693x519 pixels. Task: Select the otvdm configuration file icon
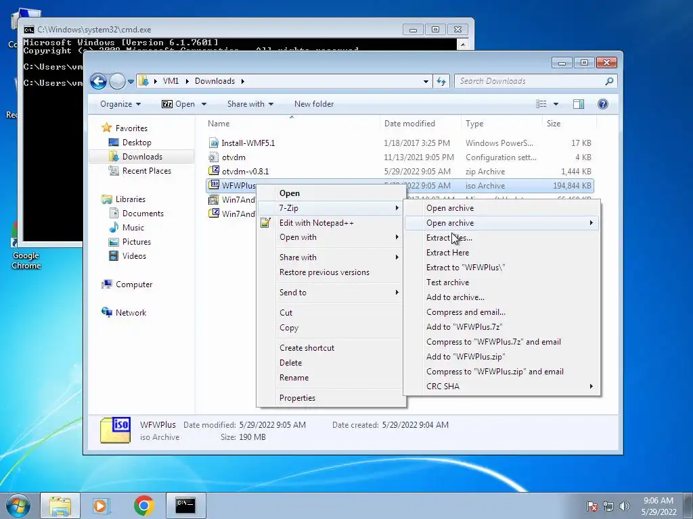[213, 157]
